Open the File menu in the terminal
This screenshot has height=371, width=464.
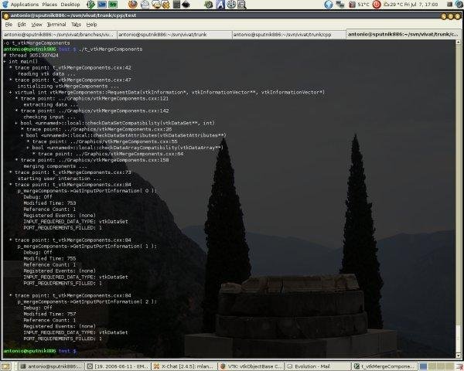[9, 25]
